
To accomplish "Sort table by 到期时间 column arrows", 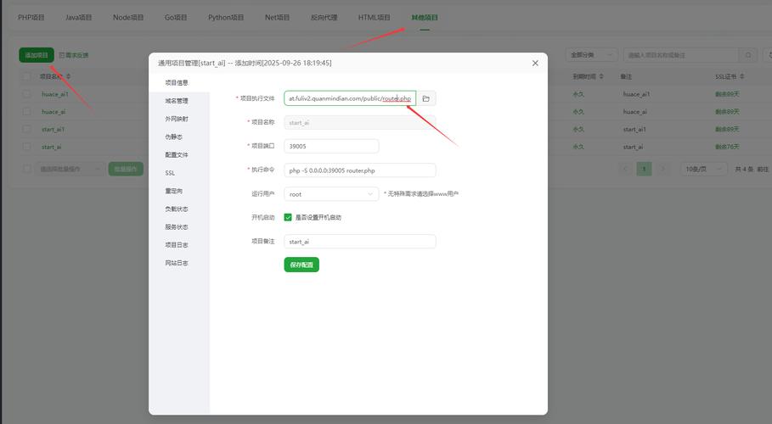I will tap(601, 76).
